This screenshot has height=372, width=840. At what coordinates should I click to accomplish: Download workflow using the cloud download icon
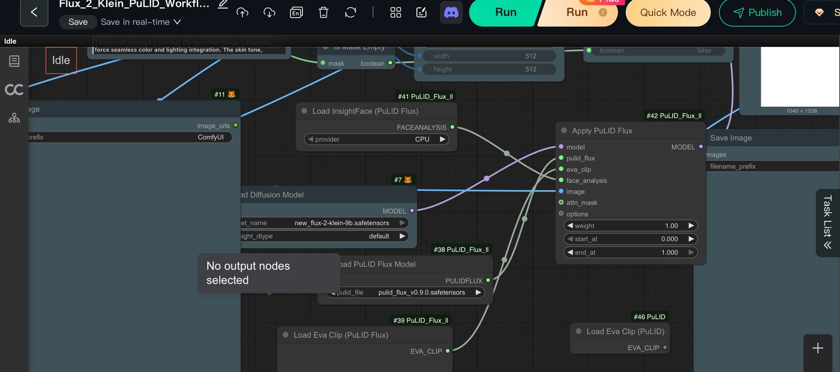tap(269, 12)
